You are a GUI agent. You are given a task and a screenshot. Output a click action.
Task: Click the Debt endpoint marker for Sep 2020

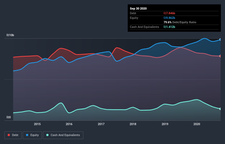click(x=220, y=56)
